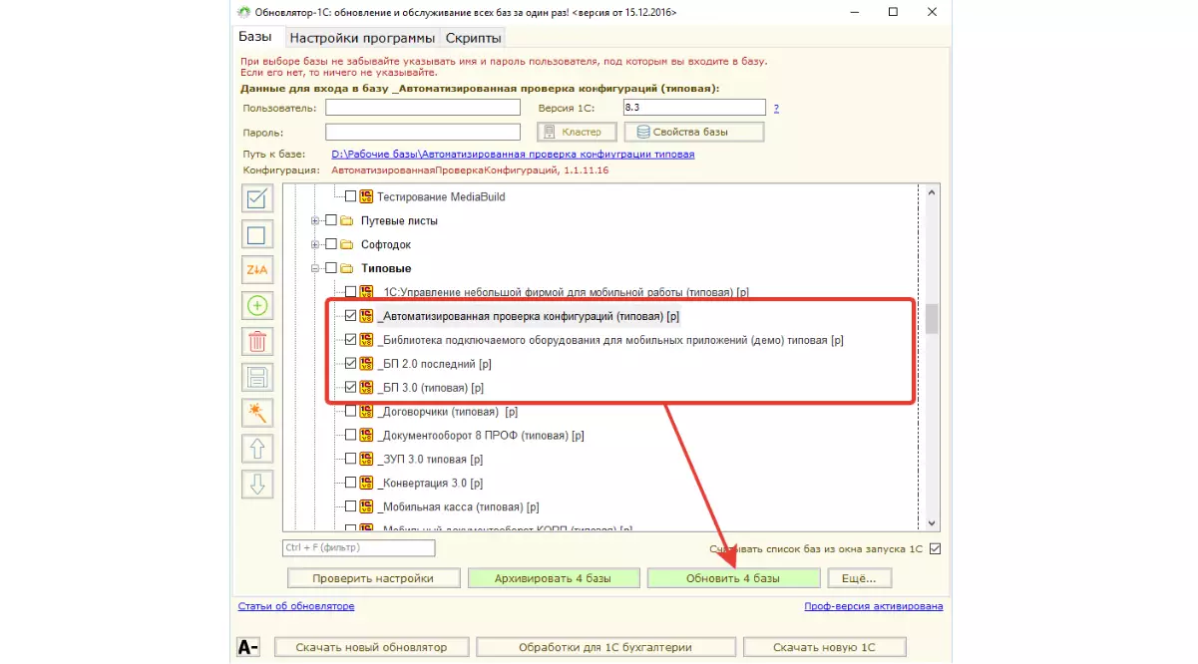Click the A- font size decrease icon

[x=248, y=647]
